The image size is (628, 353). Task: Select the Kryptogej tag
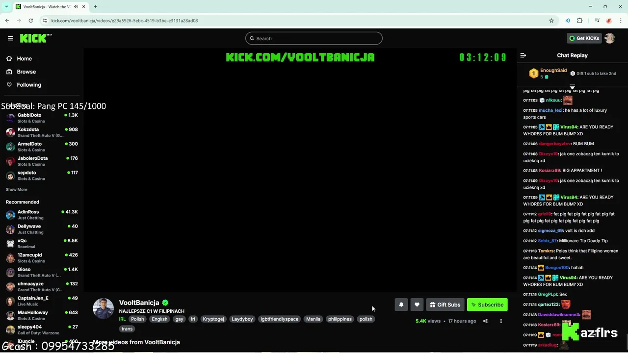tap(213, 319)
